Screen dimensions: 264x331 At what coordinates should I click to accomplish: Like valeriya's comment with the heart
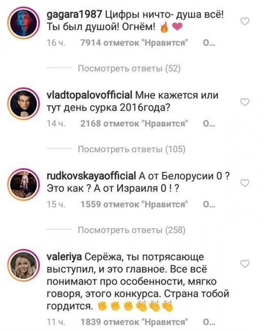coord(245,264)
